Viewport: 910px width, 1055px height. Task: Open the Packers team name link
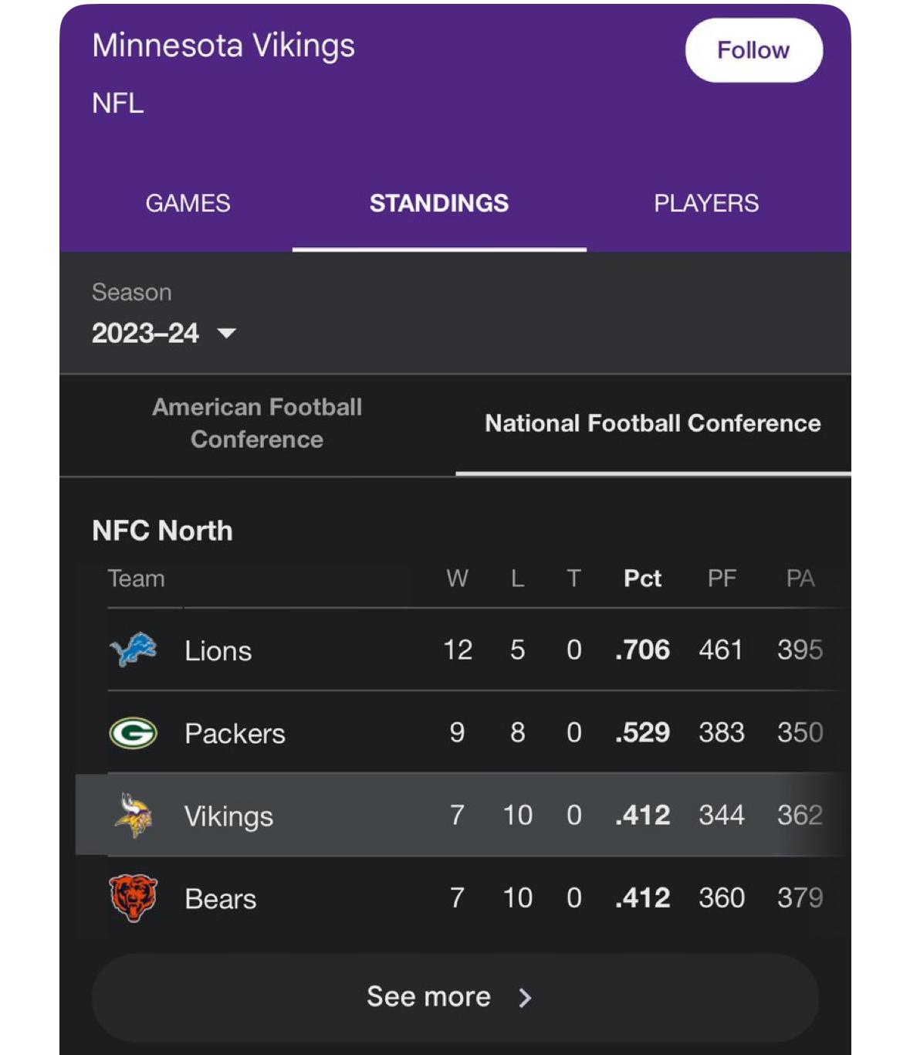pyautogui.click(x=235, y=734)
